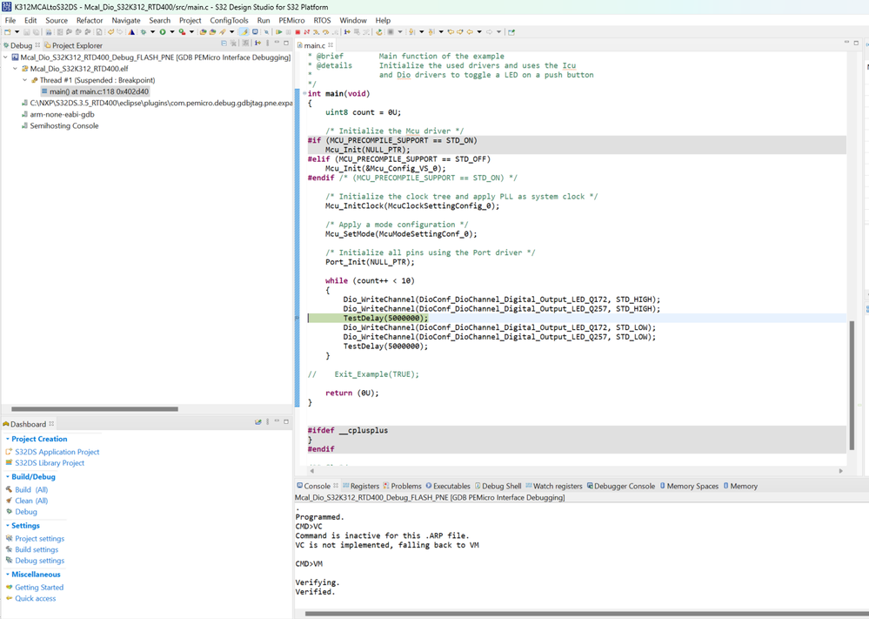
Task: Click the External Tools run icon
Action: (182, 32)
